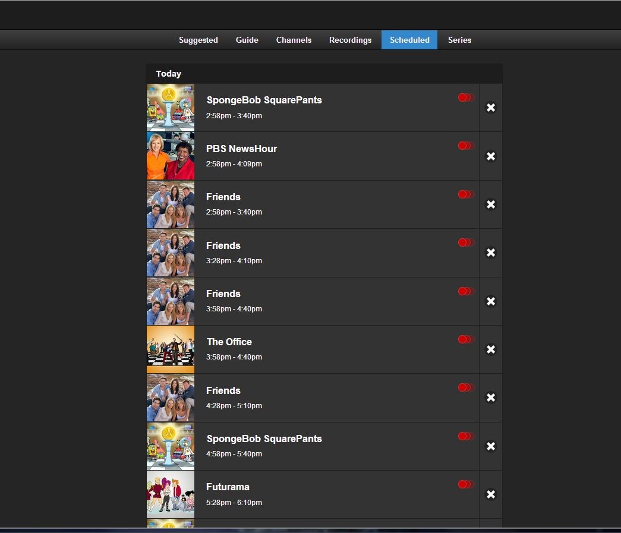This screenshot has height=533, width=621.
Task: Cancel The Office recording with X icon
Action: coord(491,349)
